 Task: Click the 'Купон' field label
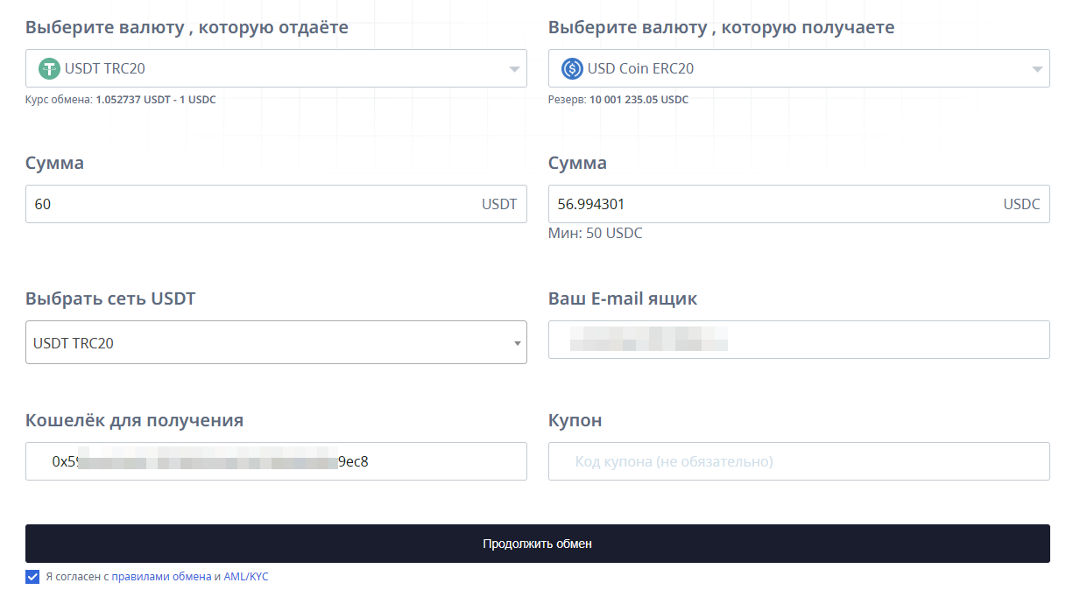click(x=575, y=420)
